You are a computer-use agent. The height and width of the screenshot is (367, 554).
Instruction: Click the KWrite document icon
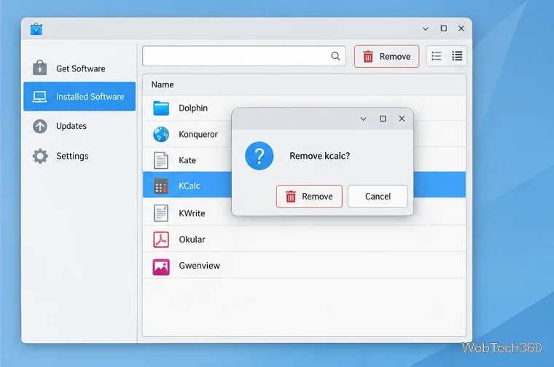click(x=161, y=213)
